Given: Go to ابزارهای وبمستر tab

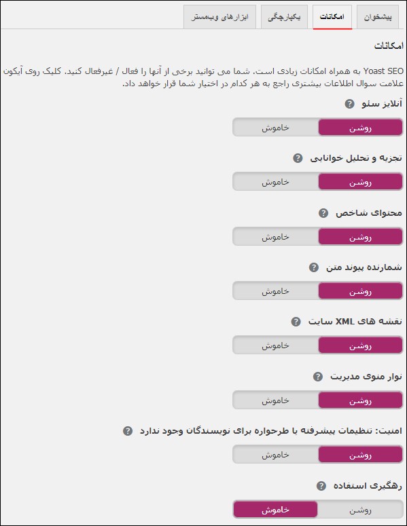Looking at the screenshot, I should (220, 17).
